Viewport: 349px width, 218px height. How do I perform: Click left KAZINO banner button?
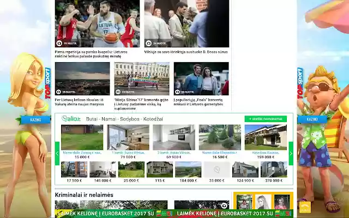coord(35,120)
